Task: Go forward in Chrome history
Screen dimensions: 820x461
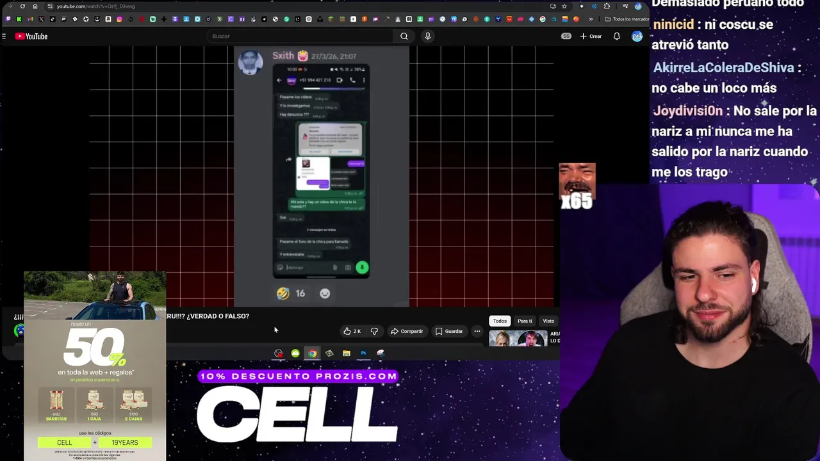Action: [10, 6]
